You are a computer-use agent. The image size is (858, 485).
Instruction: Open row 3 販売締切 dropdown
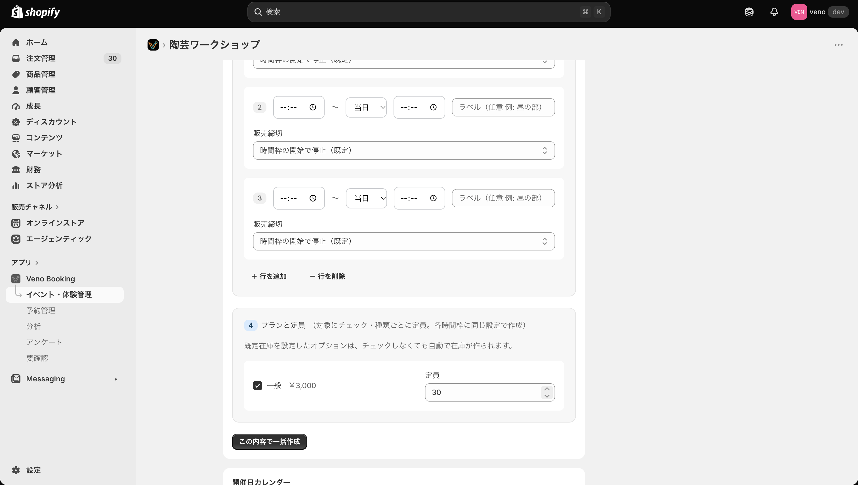tap(404, 241)
